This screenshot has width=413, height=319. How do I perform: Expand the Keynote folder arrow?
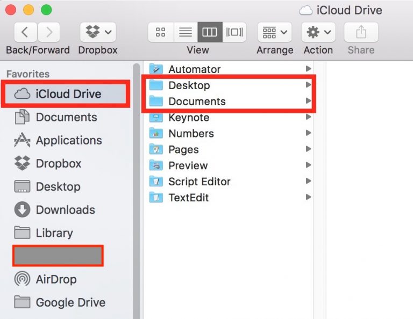coord(309,117)
